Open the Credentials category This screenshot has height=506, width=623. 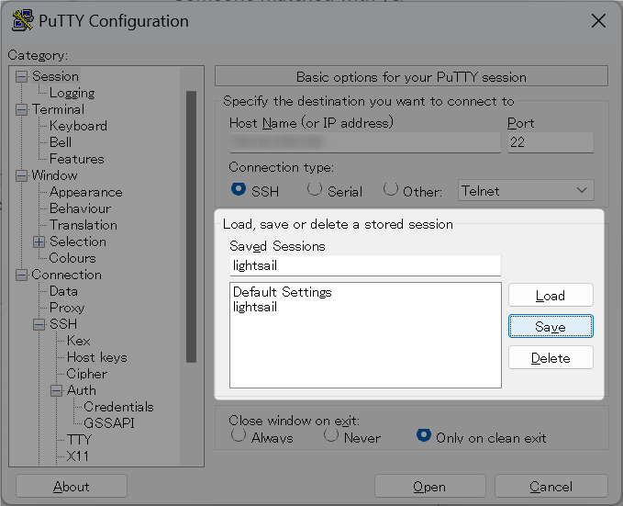tap(118, 407)
